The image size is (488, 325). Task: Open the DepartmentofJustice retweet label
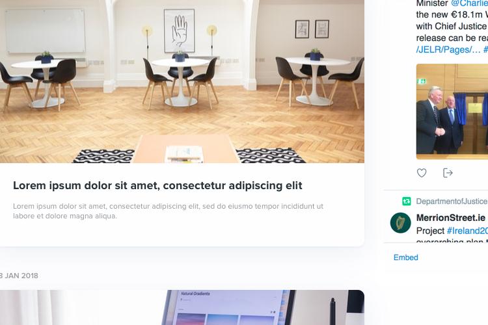click(x=452, y=201)
